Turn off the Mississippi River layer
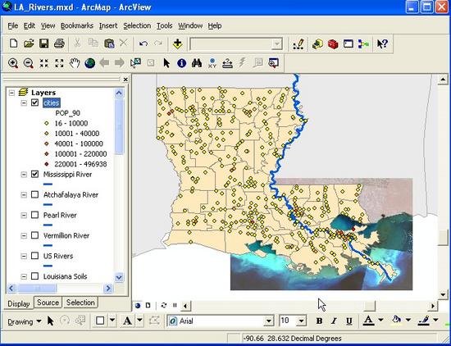The image size is (451, 346). (34, 174)
